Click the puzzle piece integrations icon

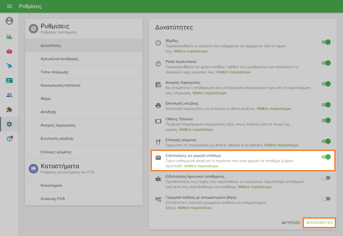tap(9, 110)
